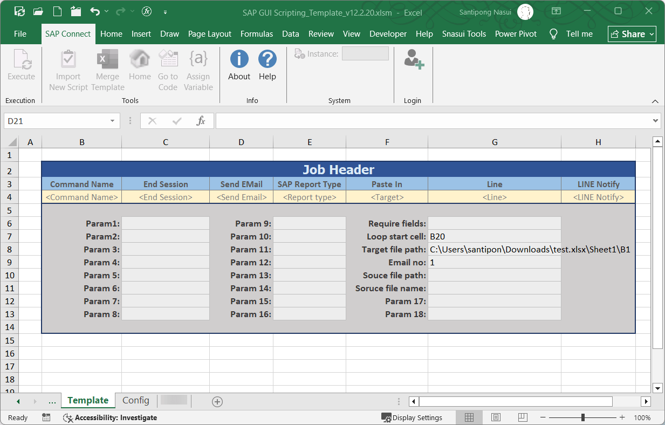Select column G header
Viewport: 665px width, 425px height.
pos(495,142)
